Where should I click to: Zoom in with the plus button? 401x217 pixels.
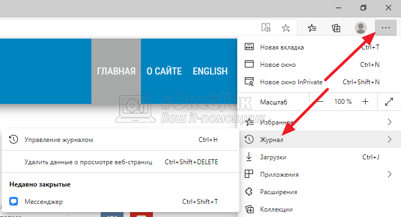click(x=366, y=102)
